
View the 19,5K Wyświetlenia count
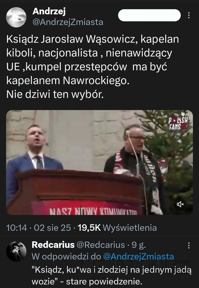[x=117, y=228]
